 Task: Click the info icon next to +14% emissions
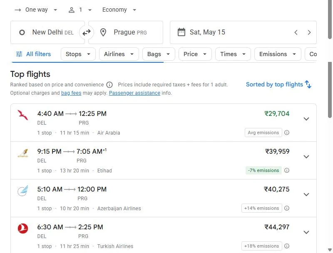(287, 208)
